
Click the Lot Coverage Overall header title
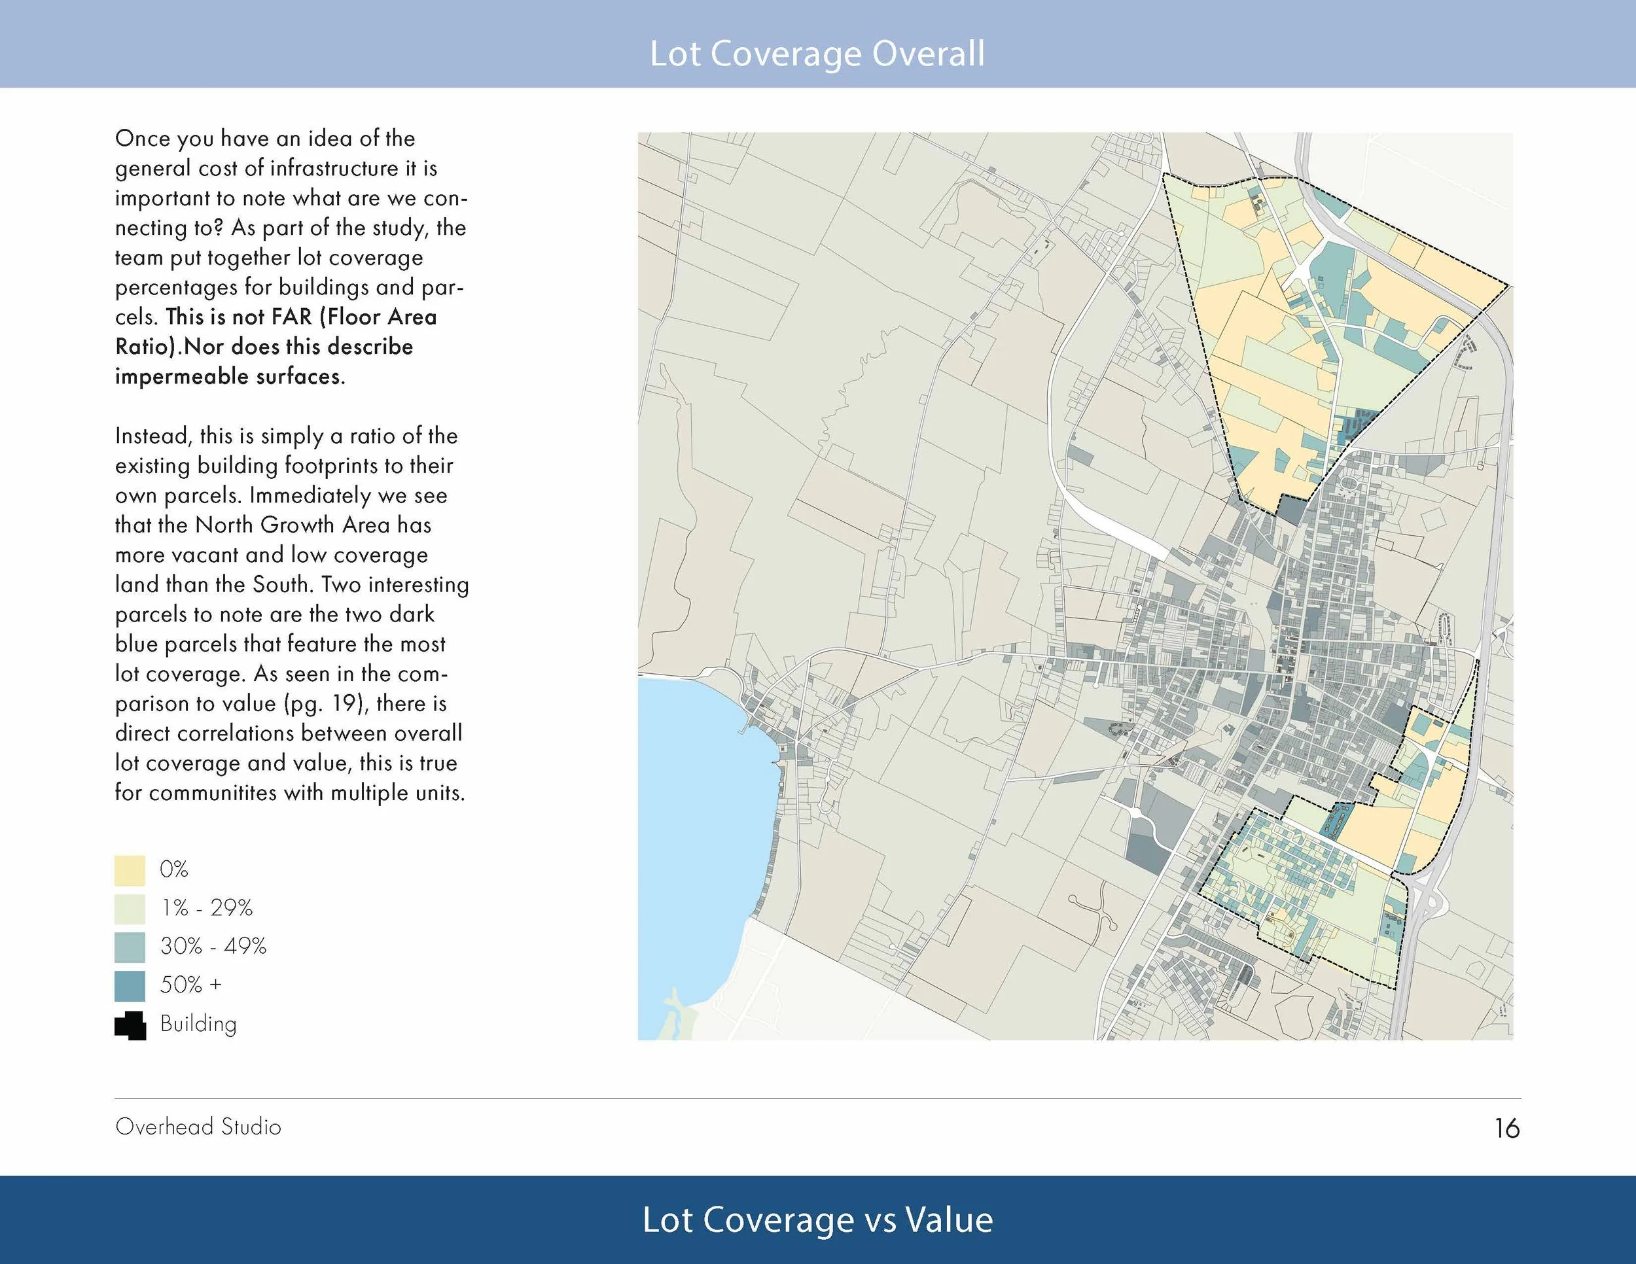[817, 54]
